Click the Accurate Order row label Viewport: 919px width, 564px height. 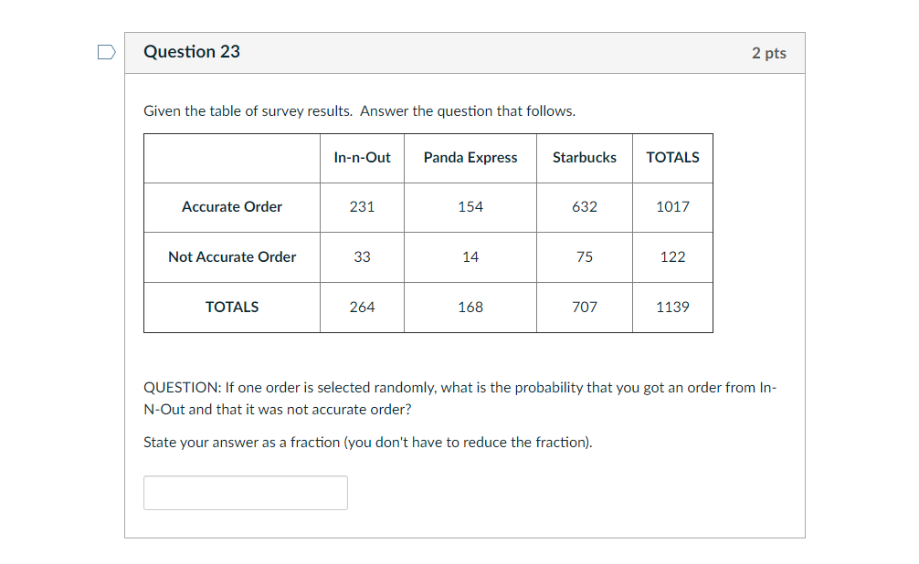[x=231, y=207]
